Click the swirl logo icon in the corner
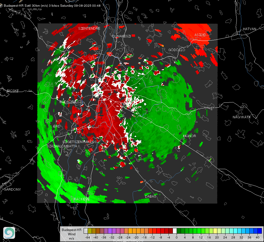The image size is (264, 242). click(x=9, y=233)
